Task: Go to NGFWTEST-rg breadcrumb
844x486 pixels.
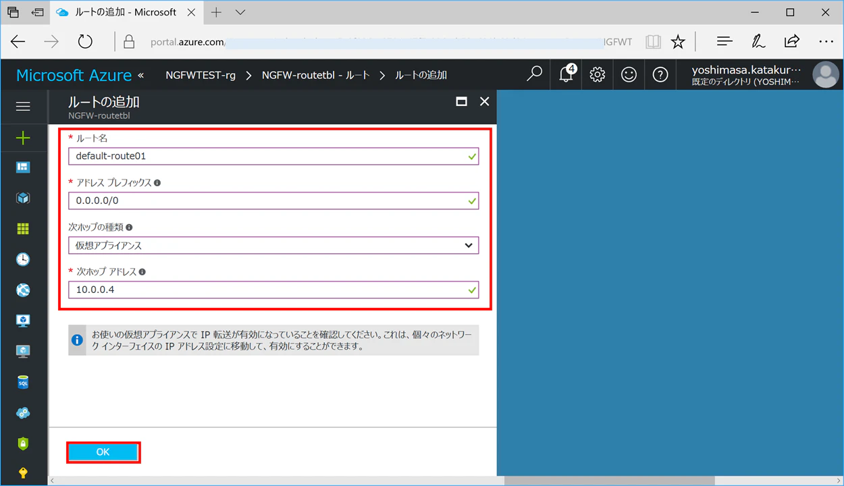Action: click(x=201, y=75)
